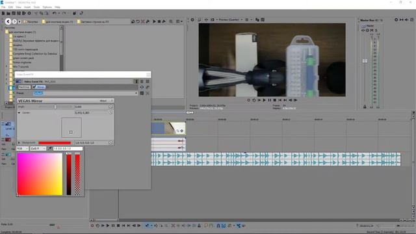Open the View menu
Screen dimensions: 416x234
[19, 7]
